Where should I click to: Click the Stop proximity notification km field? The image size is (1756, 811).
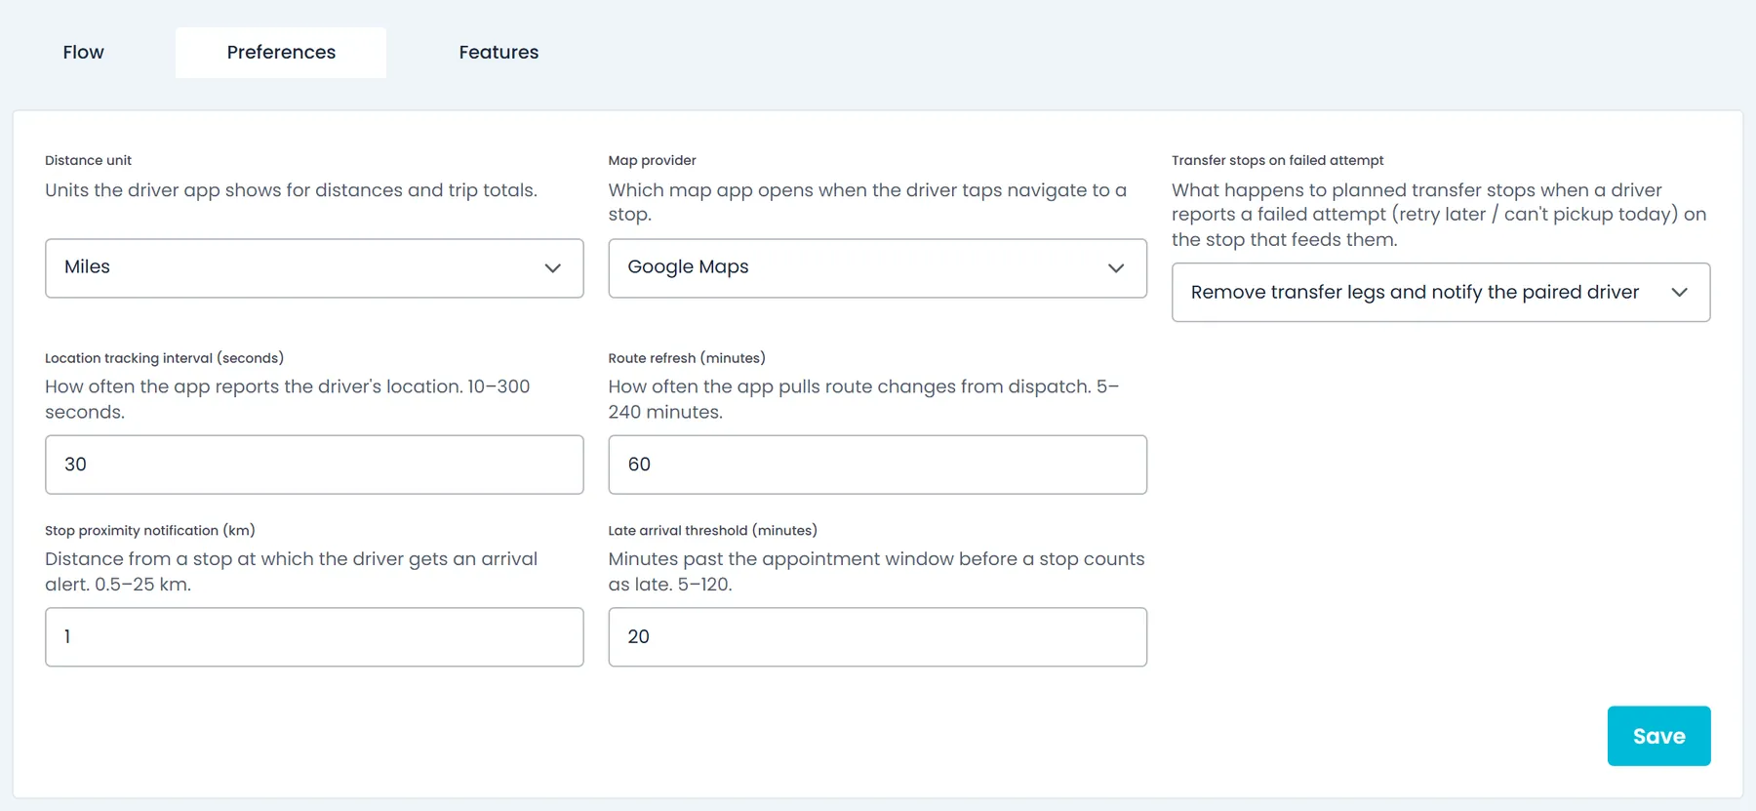[314, 637]
